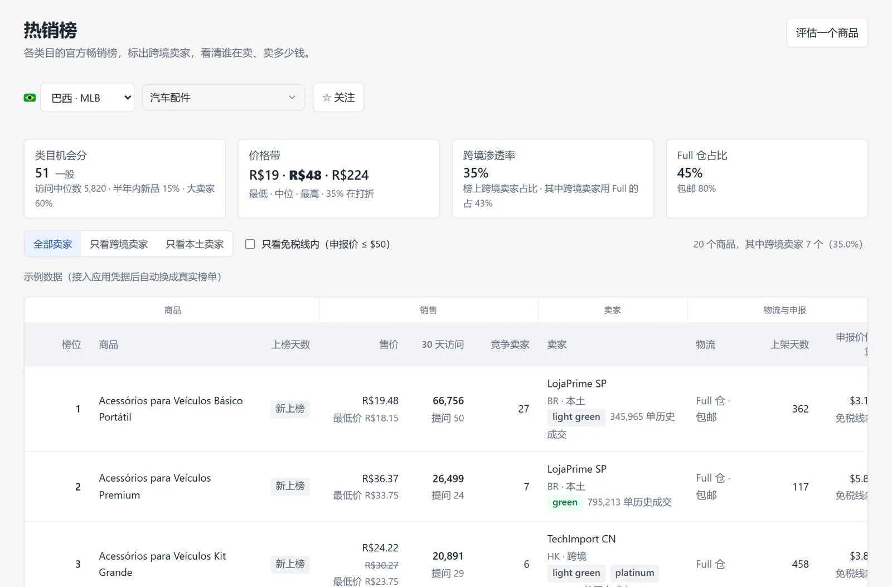Viewport: 892px width, 587px height.
Task: Select the 全部卖家 tab
Action: 53,244
